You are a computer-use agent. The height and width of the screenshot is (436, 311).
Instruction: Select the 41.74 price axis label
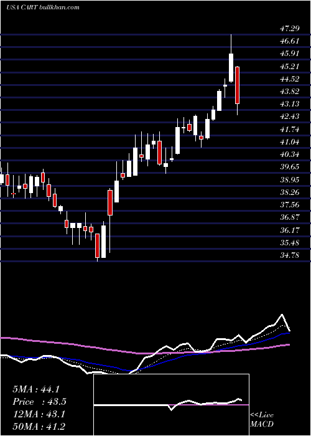click(290, 129)
